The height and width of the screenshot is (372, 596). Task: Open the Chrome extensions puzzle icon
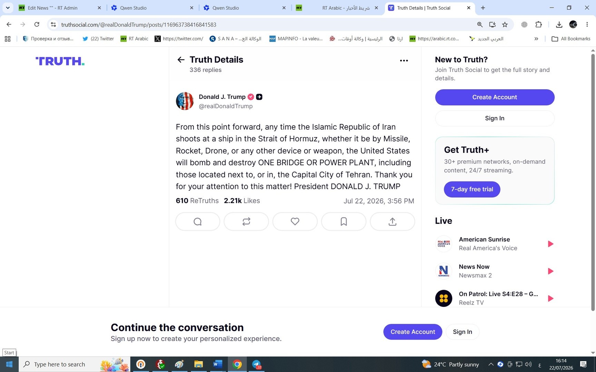click(x=538, y=24)
